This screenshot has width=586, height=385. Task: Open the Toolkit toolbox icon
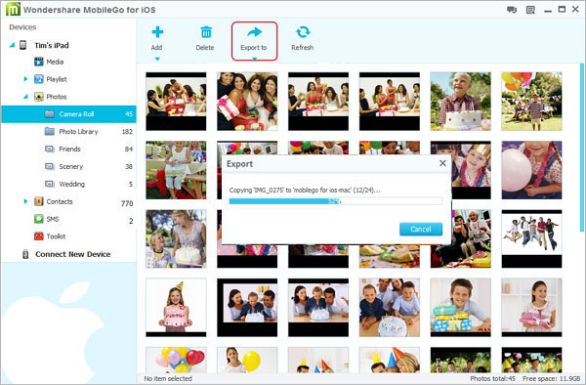pos(39,236)
